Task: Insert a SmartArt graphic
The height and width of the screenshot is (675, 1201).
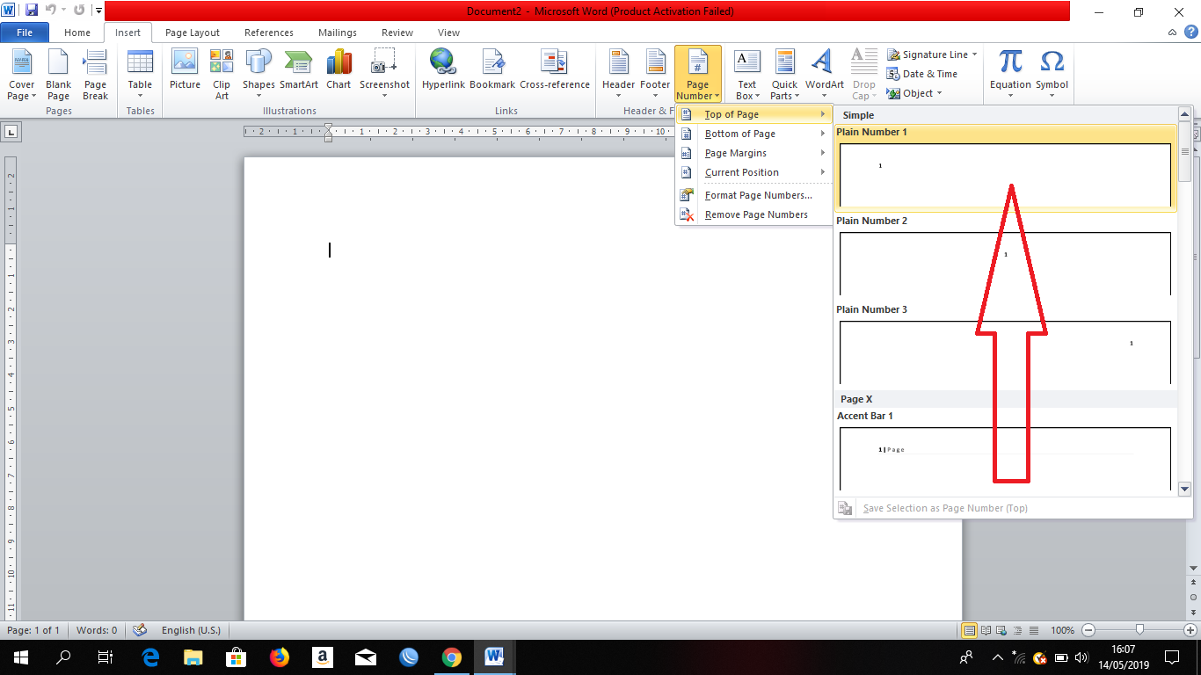Action: click(x=299, y=69)
